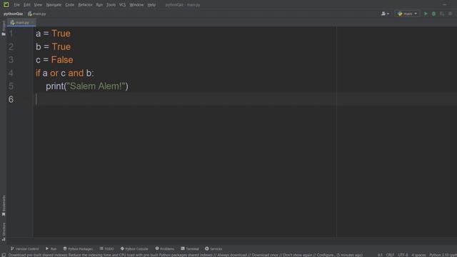
Task: Open the Python Packages tool window
Action: [x=78, y=248]
